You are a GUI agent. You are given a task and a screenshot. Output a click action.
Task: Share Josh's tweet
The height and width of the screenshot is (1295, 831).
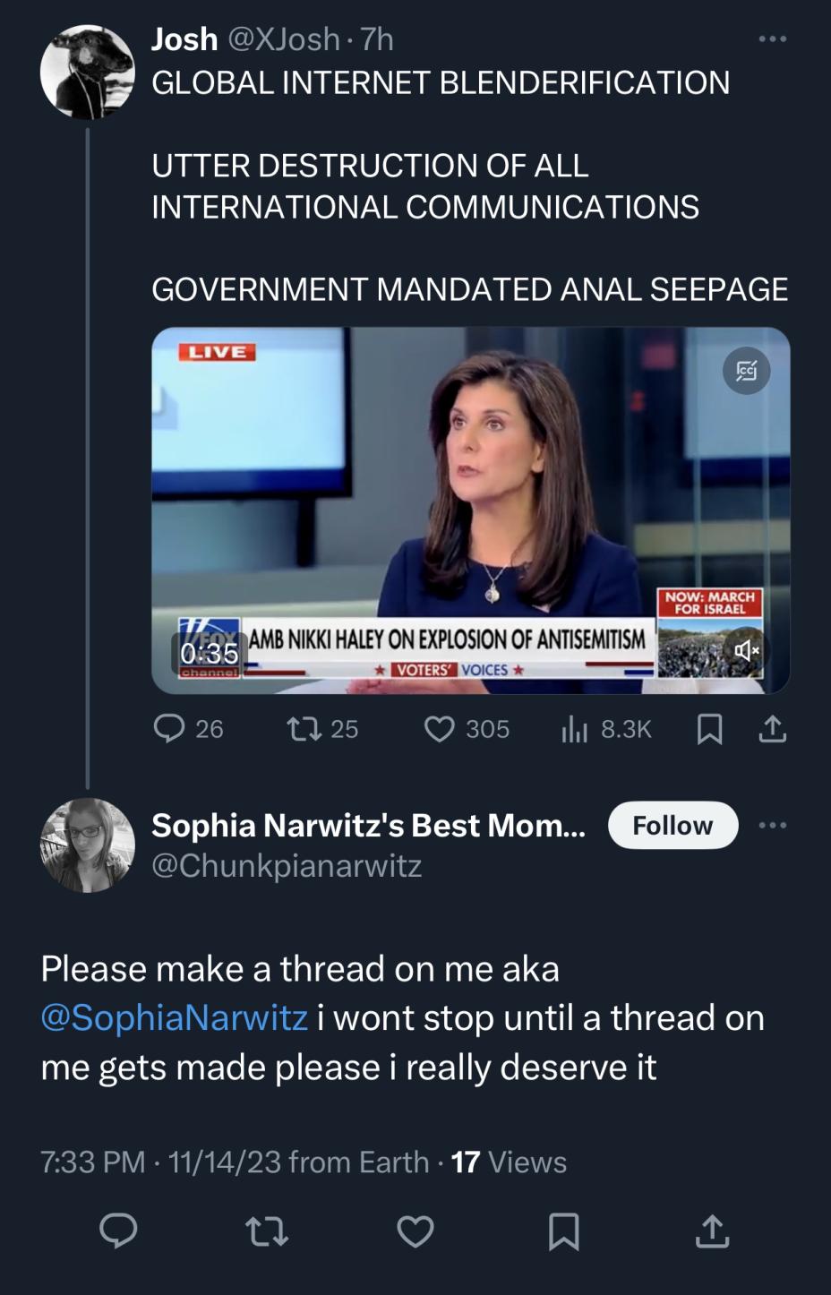[773, 730]
